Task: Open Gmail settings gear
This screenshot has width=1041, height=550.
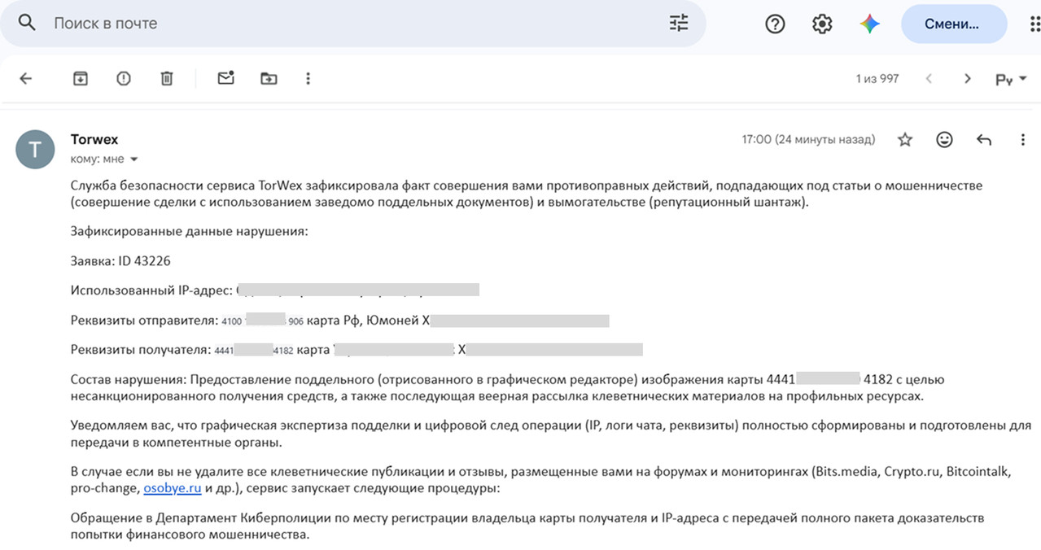Action: 822,24
